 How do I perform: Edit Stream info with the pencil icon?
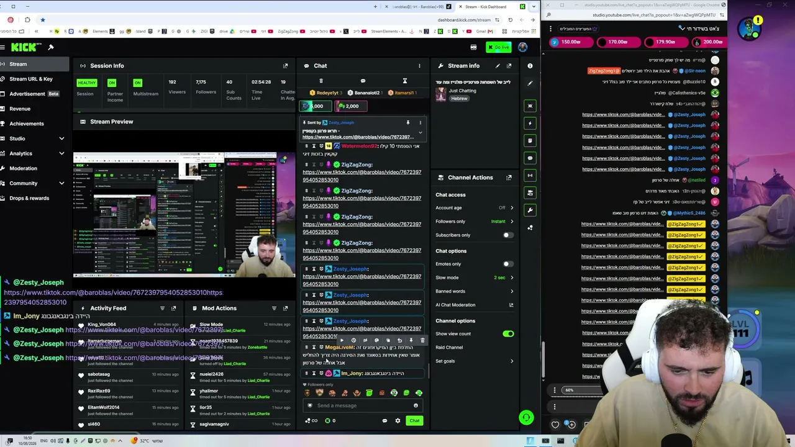tap(497, 66)
